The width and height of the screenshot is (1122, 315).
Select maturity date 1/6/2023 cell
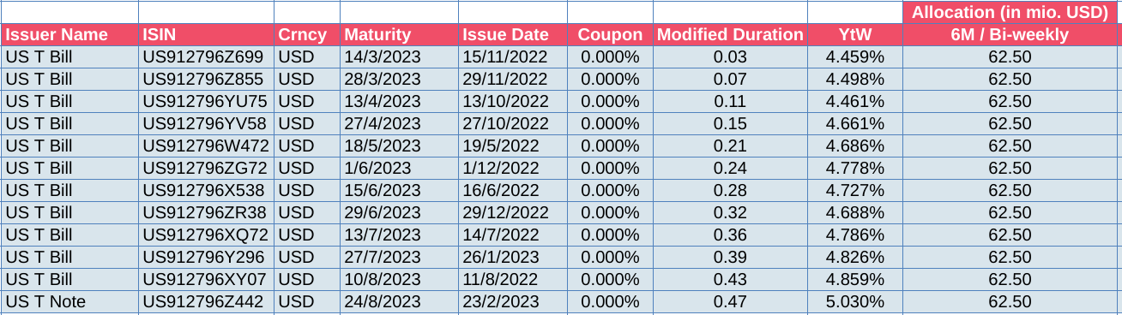399,169
